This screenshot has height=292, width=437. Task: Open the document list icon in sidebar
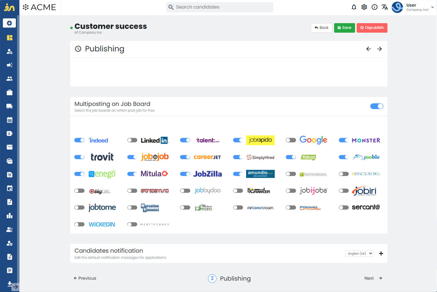point(9,175)
